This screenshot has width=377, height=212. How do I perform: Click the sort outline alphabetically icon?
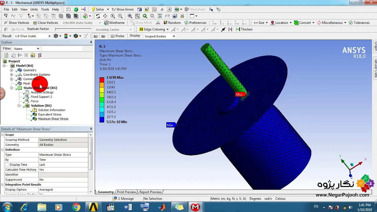(x=40, y=55)
